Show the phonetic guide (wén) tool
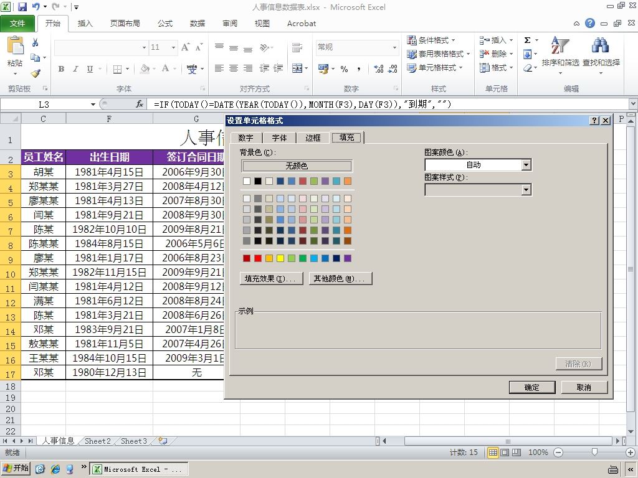Image resolution: width=638 pixels, height=478 pixels. [x=192, y=68]
